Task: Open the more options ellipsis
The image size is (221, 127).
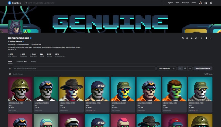Action: click(211, 38)
